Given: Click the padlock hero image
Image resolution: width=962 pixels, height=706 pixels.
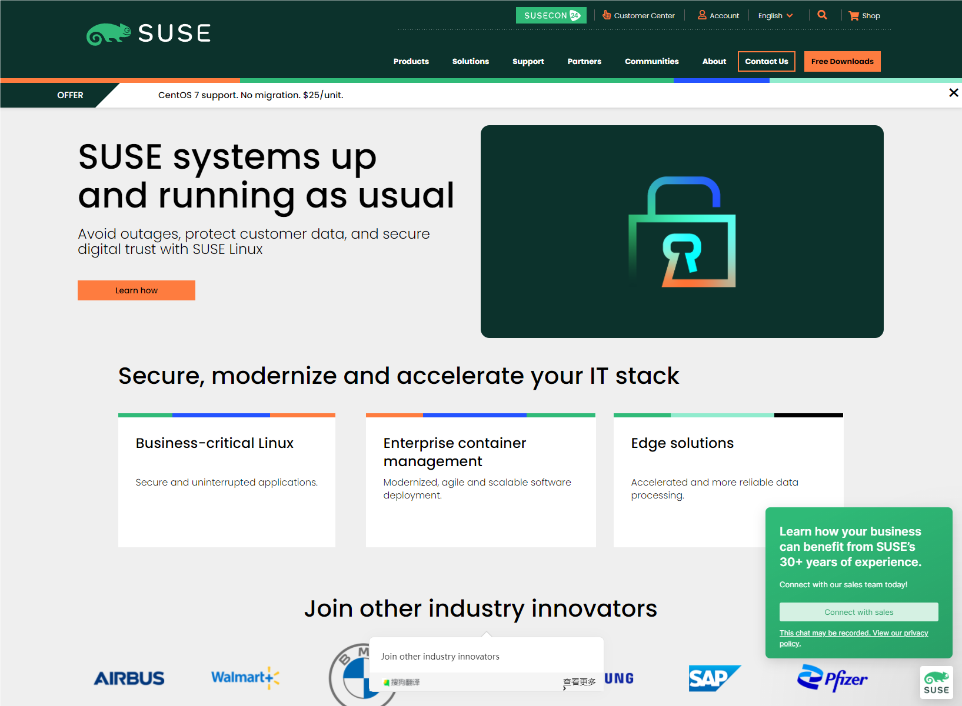Looking at the screenshot, I should 682,232.
